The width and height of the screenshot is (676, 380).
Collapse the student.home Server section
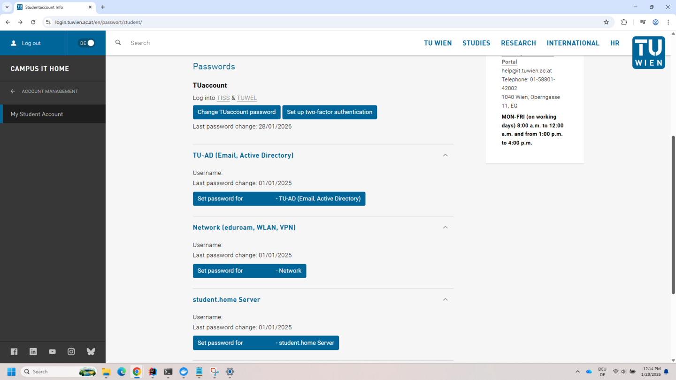(x=445, y=299)
